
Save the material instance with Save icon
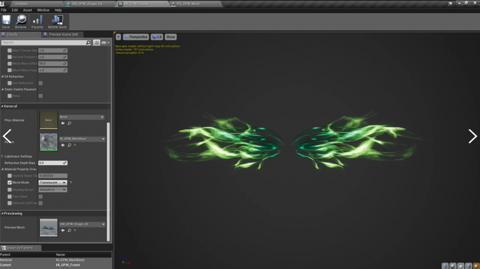point(6,22)
